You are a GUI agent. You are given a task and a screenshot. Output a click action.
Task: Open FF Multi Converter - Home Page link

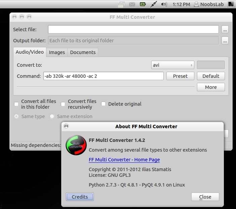(124, 160)
